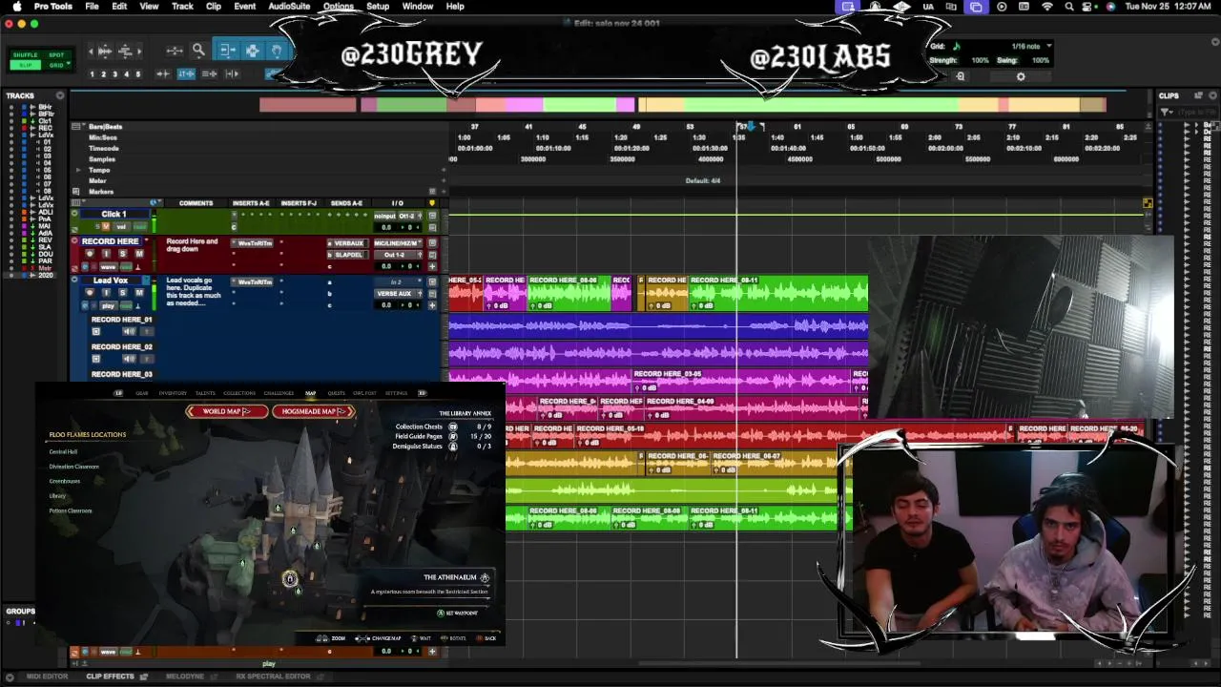Screen dimensions: 1221x687
Task: Click the Strength 100% value
Action: [x=980, y=60]
